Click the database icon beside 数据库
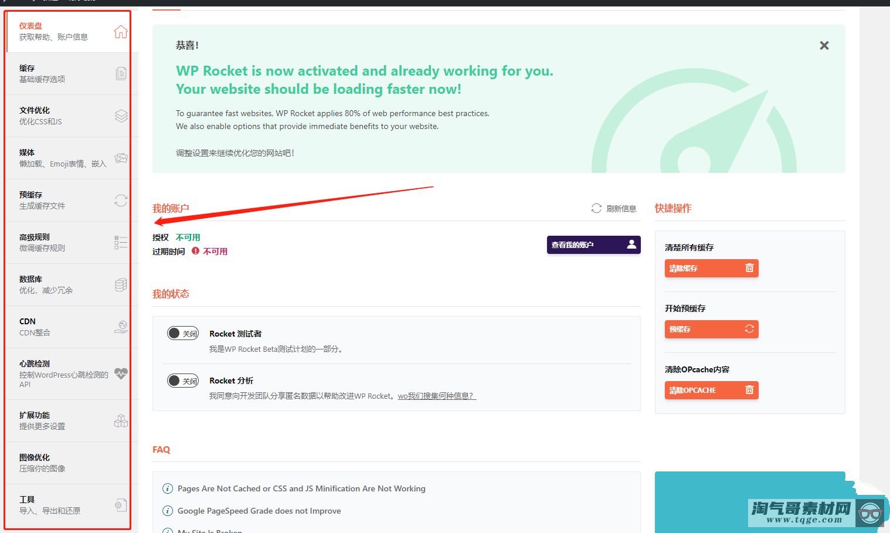Image resolution: width=890 pixels, height=533 pixels. point(121,285)
